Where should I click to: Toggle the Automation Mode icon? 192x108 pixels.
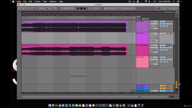pos(143,19)
